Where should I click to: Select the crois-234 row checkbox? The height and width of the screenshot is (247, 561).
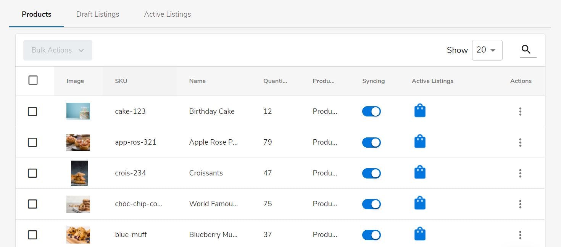pos(32,173)
